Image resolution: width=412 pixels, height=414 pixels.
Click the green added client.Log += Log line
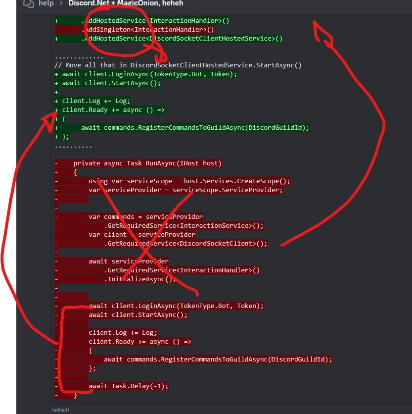[92, 101]
